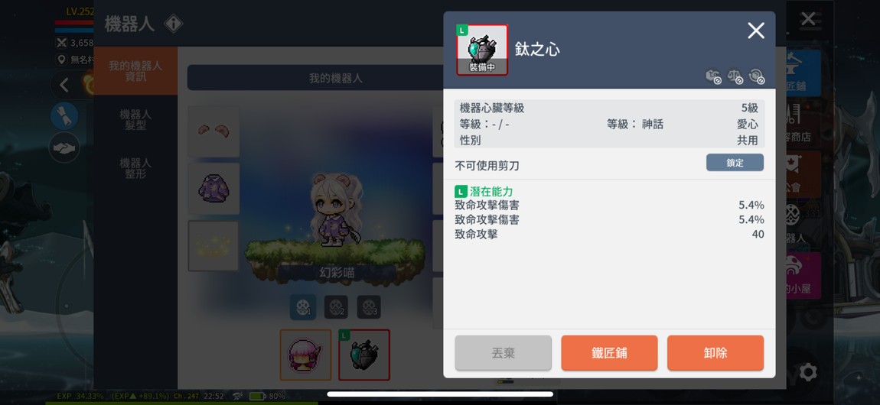
Task: Select the pink-haired android icon slot
Action: [x=306, y=355]
